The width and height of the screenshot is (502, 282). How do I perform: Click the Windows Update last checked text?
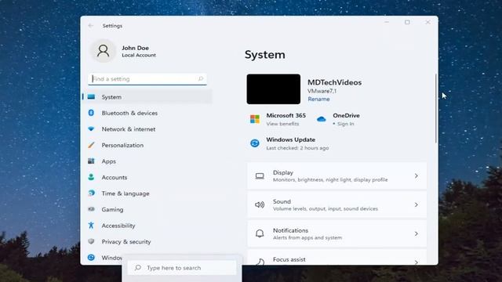[x=297, y=148]
